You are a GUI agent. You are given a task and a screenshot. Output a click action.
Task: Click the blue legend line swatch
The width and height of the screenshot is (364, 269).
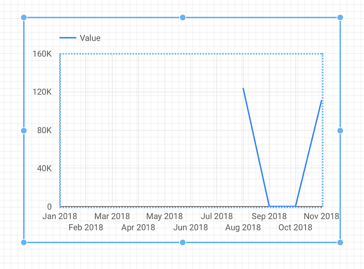coord(68,38)
